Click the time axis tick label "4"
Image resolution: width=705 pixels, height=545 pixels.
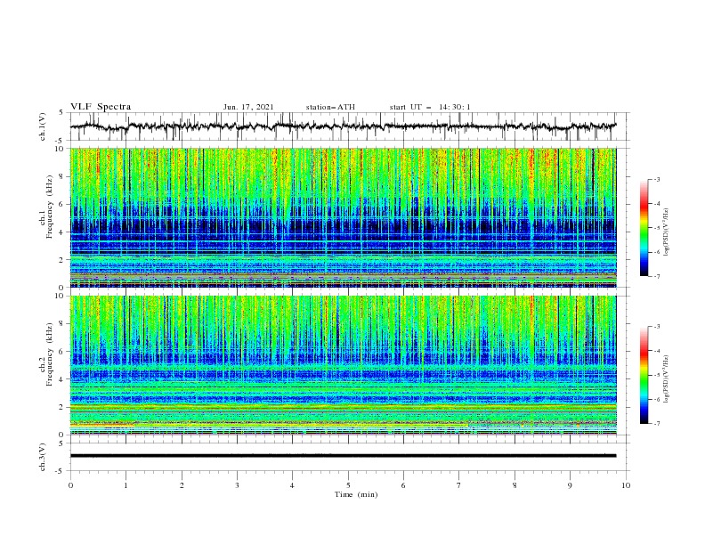click(293, 485)
